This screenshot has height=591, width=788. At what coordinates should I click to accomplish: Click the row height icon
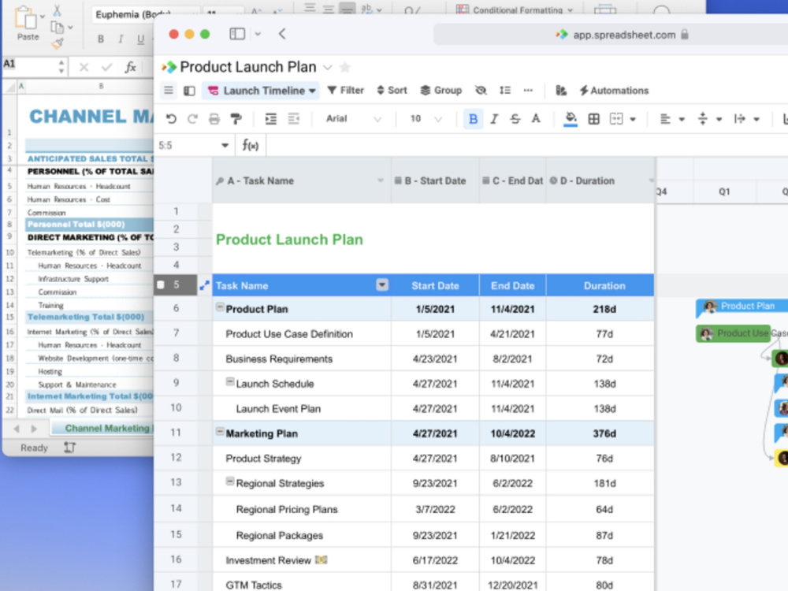(504, 91)
